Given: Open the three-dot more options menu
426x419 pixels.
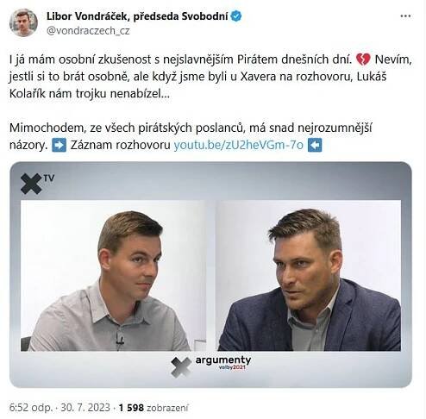Looking at the screenshot, I should (405, 16).
